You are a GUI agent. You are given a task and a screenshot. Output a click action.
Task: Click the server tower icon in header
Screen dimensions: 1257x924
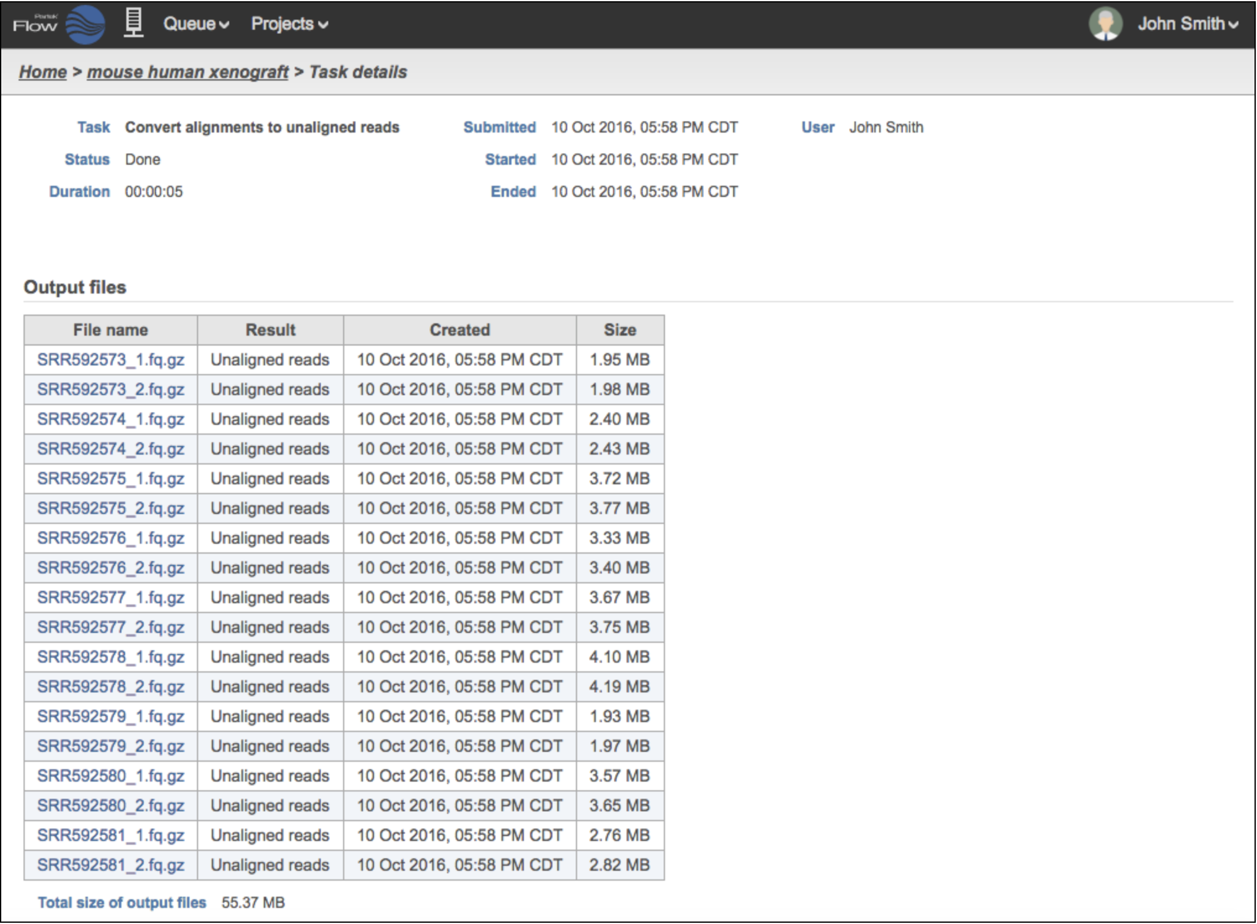pyautogui.click(x=133, y=24)
